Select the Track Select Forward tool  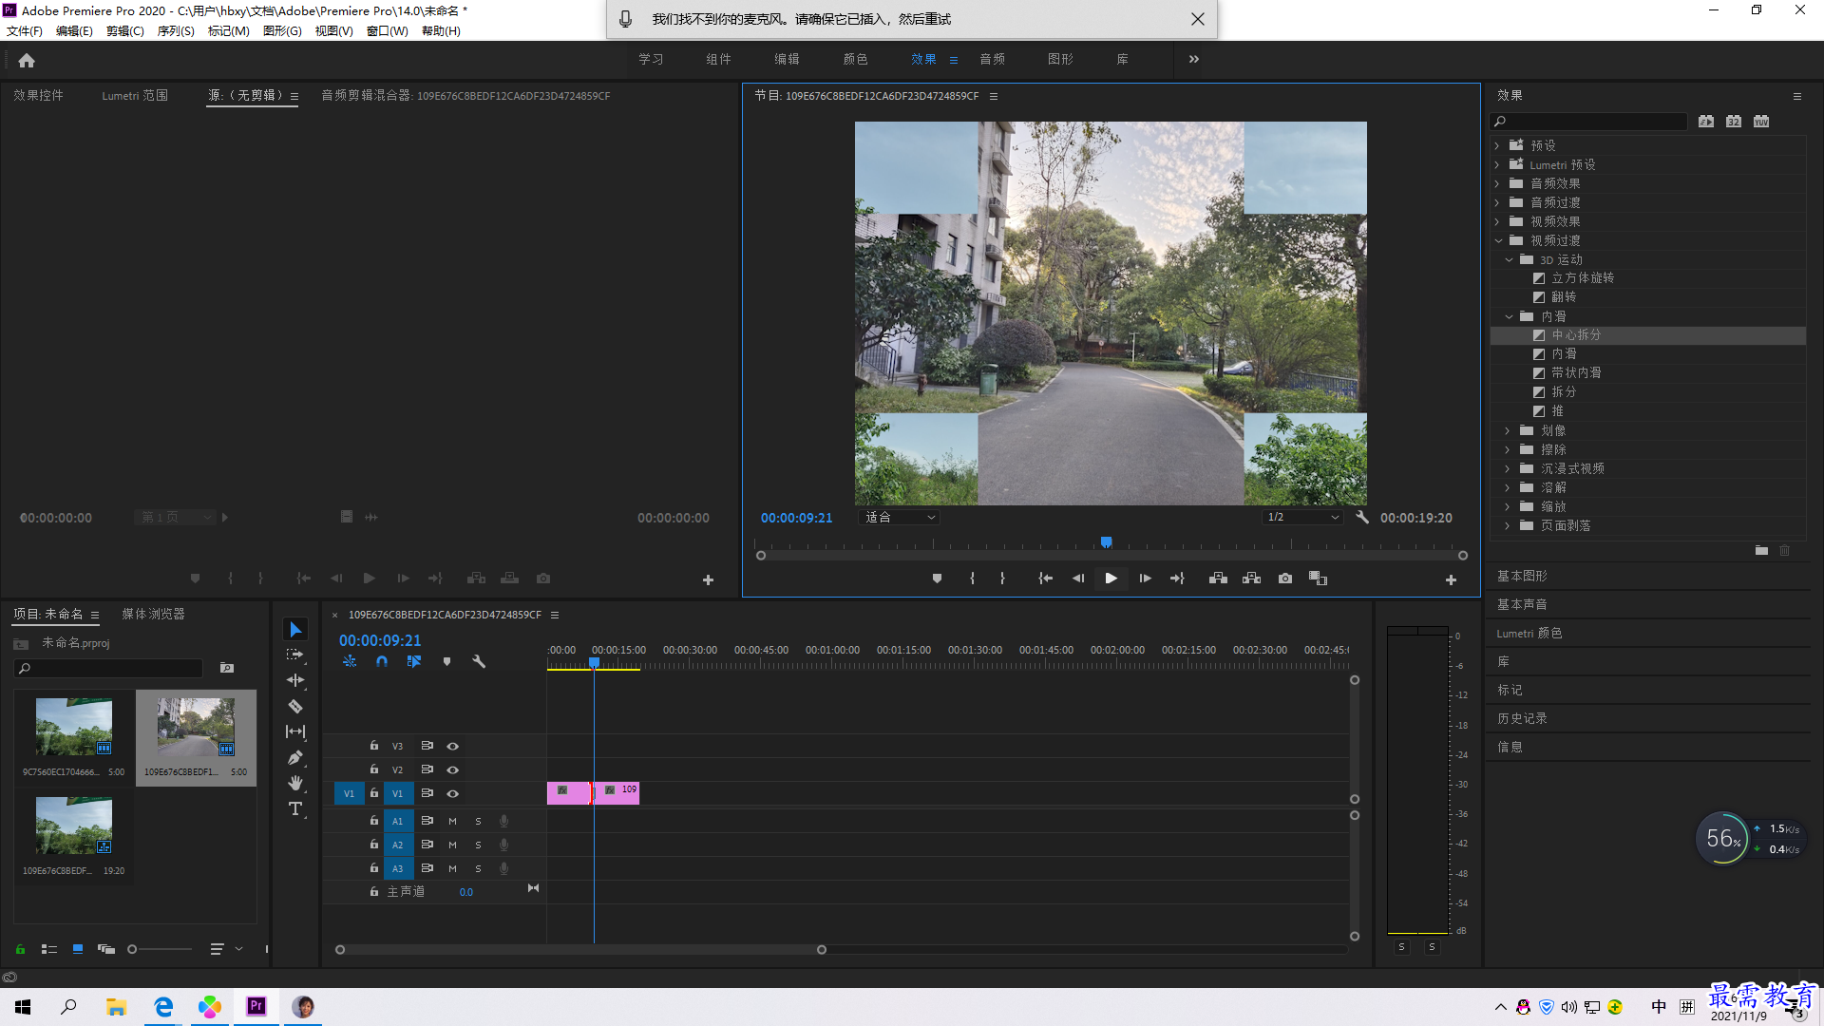[295, 655]
